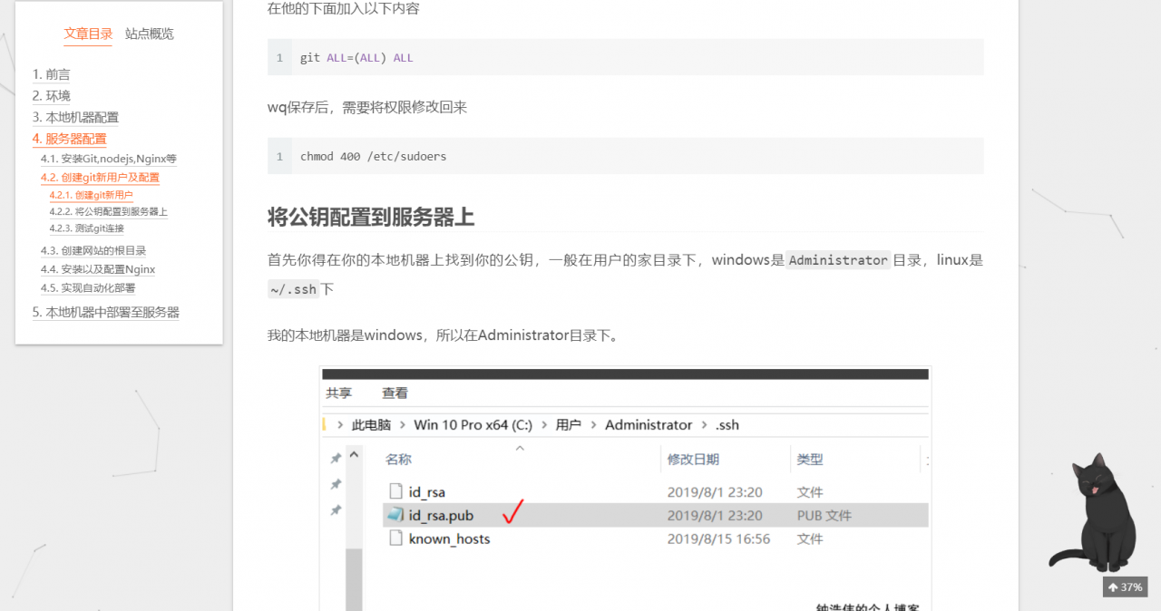Click the git ALL=(ALL) ALL code line
Viewport: 1161px width, 611px height.
coord(356,57)
